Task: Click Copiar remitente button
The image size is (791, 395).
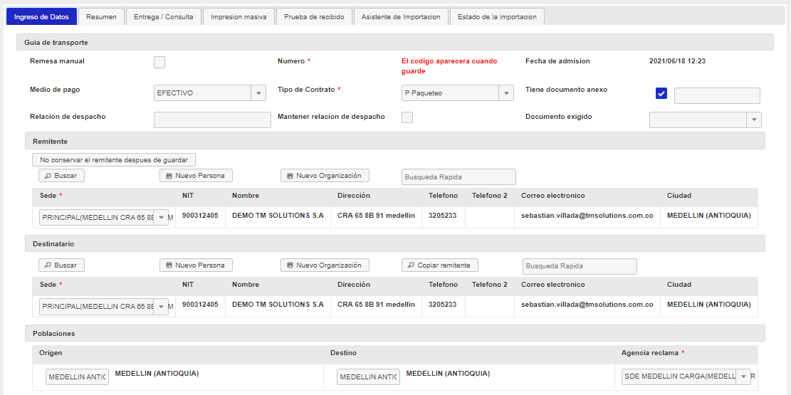Action: 439,265
